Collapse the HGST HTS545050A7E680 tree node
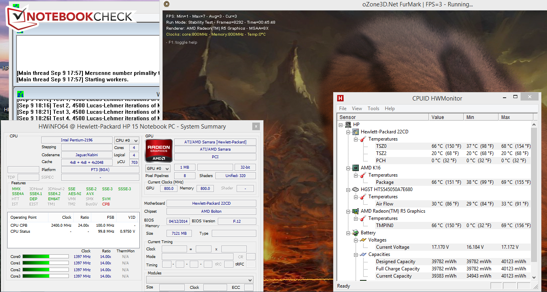Image resolution: width=547 pixels, height=292 pixels. tap(348, 189)
